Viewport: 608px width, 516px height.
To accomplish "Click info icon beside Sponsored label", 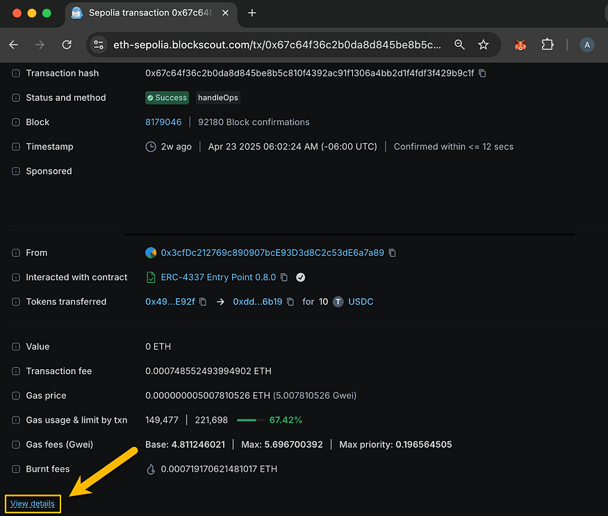I will pyautogui.click(x=16, y=171).
